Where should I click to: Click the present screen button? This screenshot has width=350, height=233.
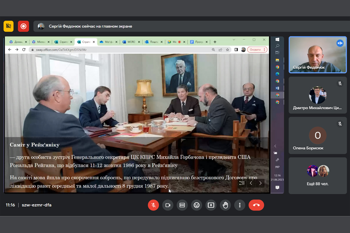click(211, 205)
